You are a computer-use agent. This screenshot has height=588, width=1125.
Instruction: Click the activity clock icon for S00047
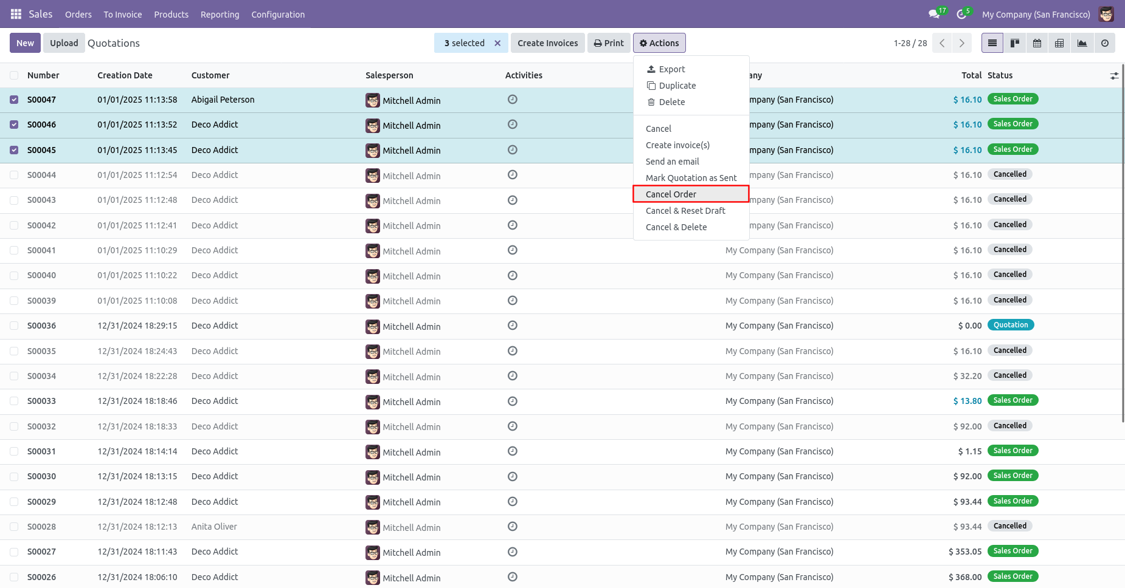513,100
